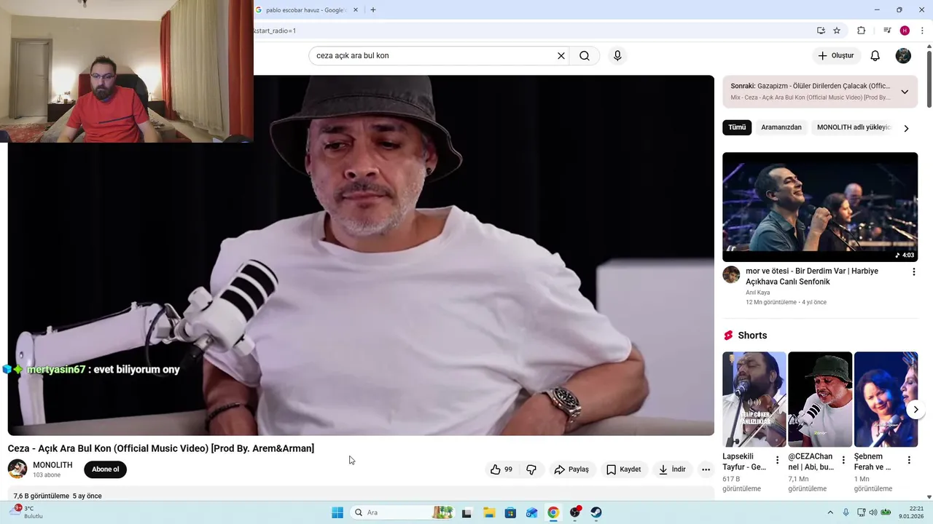Dislike the video with thumbs-down icon
Image resolution: width=933 pixels, height=524 pixels.
tap(531, 469)
